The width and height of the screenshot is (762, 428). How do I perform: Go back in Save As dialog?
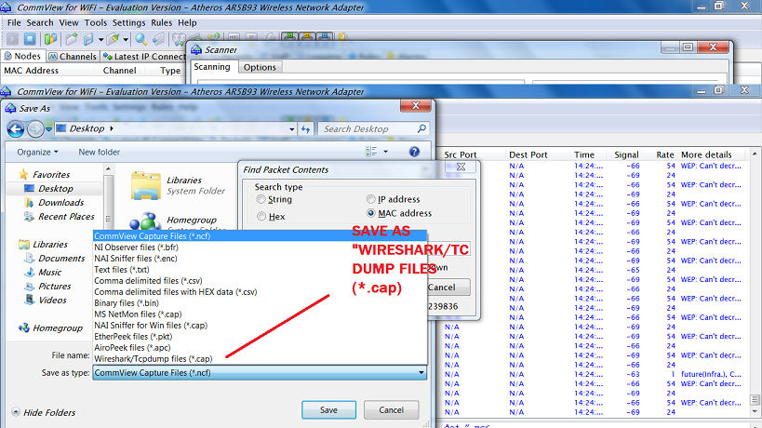click(x=16, y=128)
